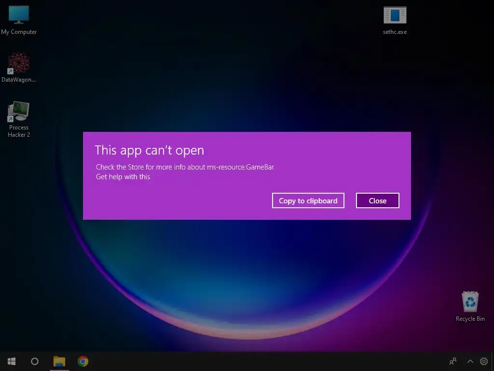Select the sethc.exe desktop file
The width and height of the screenshot is (494, 371).
pyautogui.click(x=395, y=20)
